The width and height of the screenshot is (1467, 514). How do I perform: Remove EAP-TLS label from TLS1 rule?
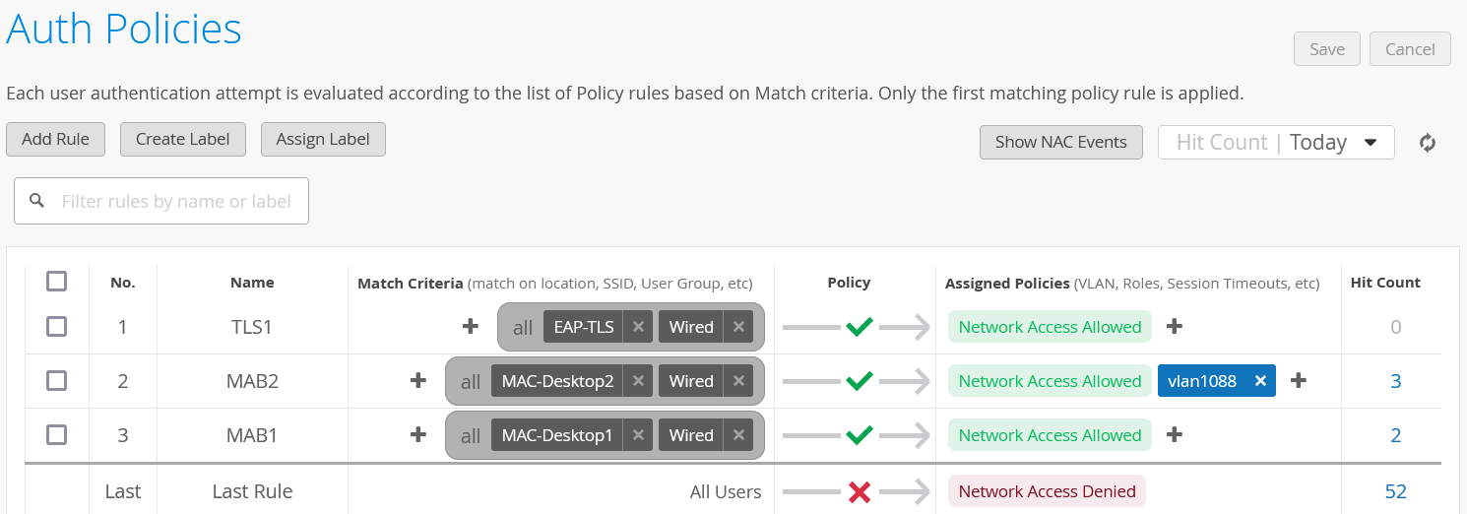coord(638,327)
